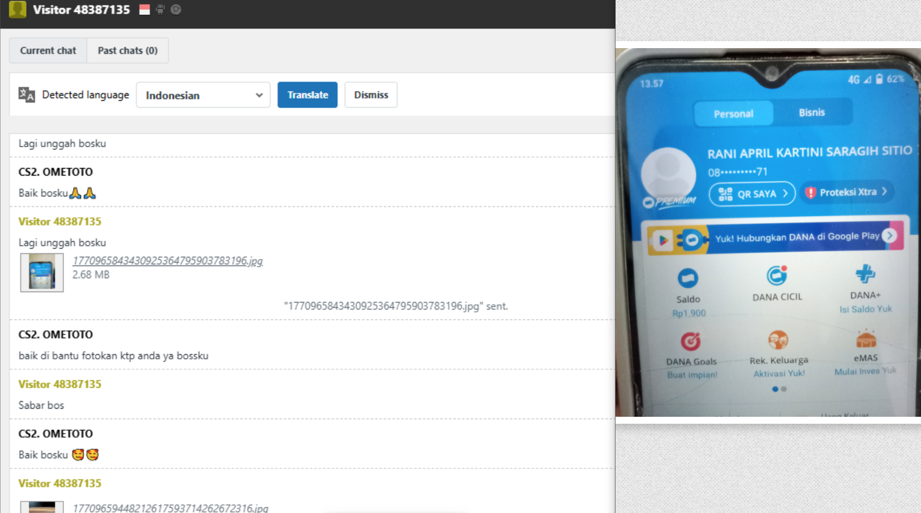Viewport: 921px width, 513px height.
Task: Switch to the Current chat tab
Action: [x=48, y=50]
